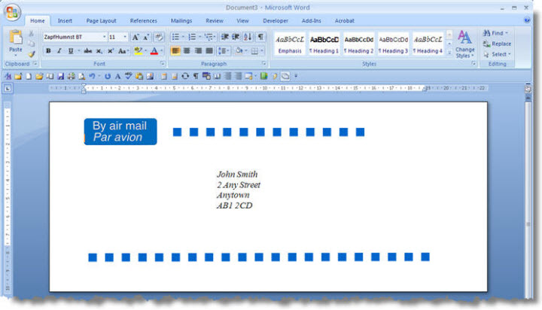542x310 pixels.
Task: Click the open folder icon in quick toolbar
Action: [39, 77]
